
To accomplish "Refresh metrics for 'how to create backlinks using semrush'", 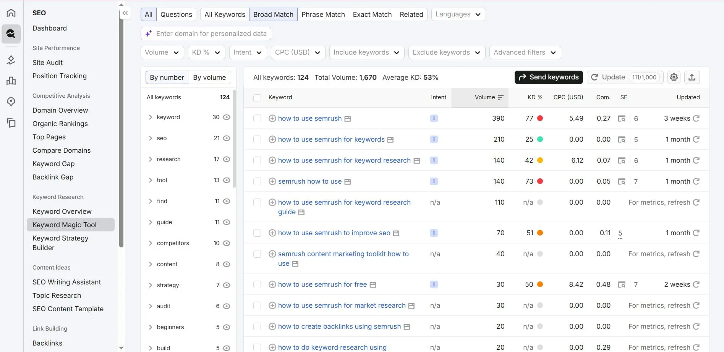I will pyautogui.click(x=696, y=326).
